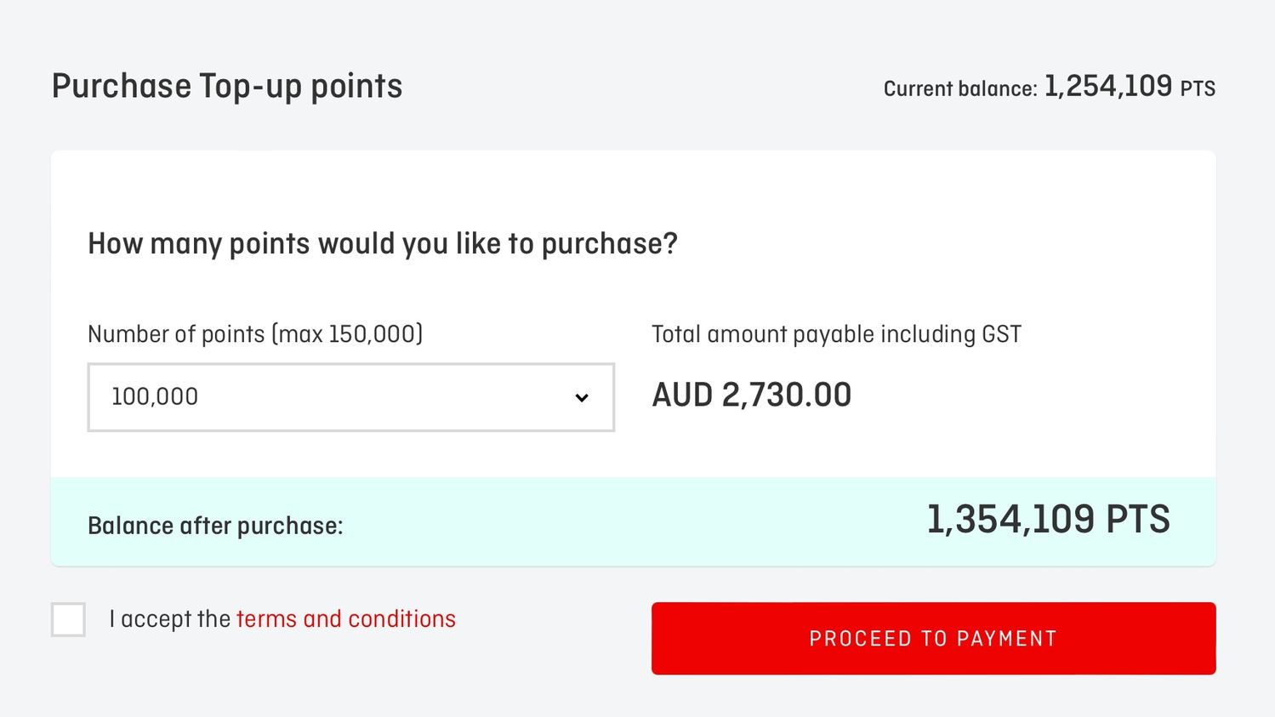
Task: Click the "(max 150,000)" limit text
Action: coord(347,334)
